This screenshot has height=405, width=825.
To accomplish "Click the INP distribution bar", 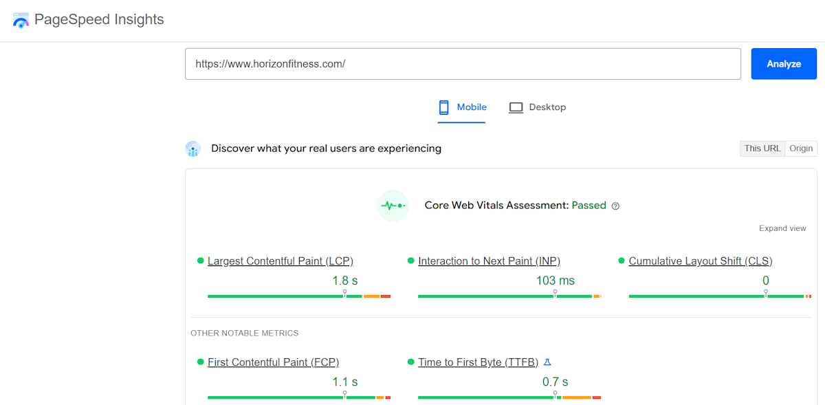I will [x=509, y=296].
